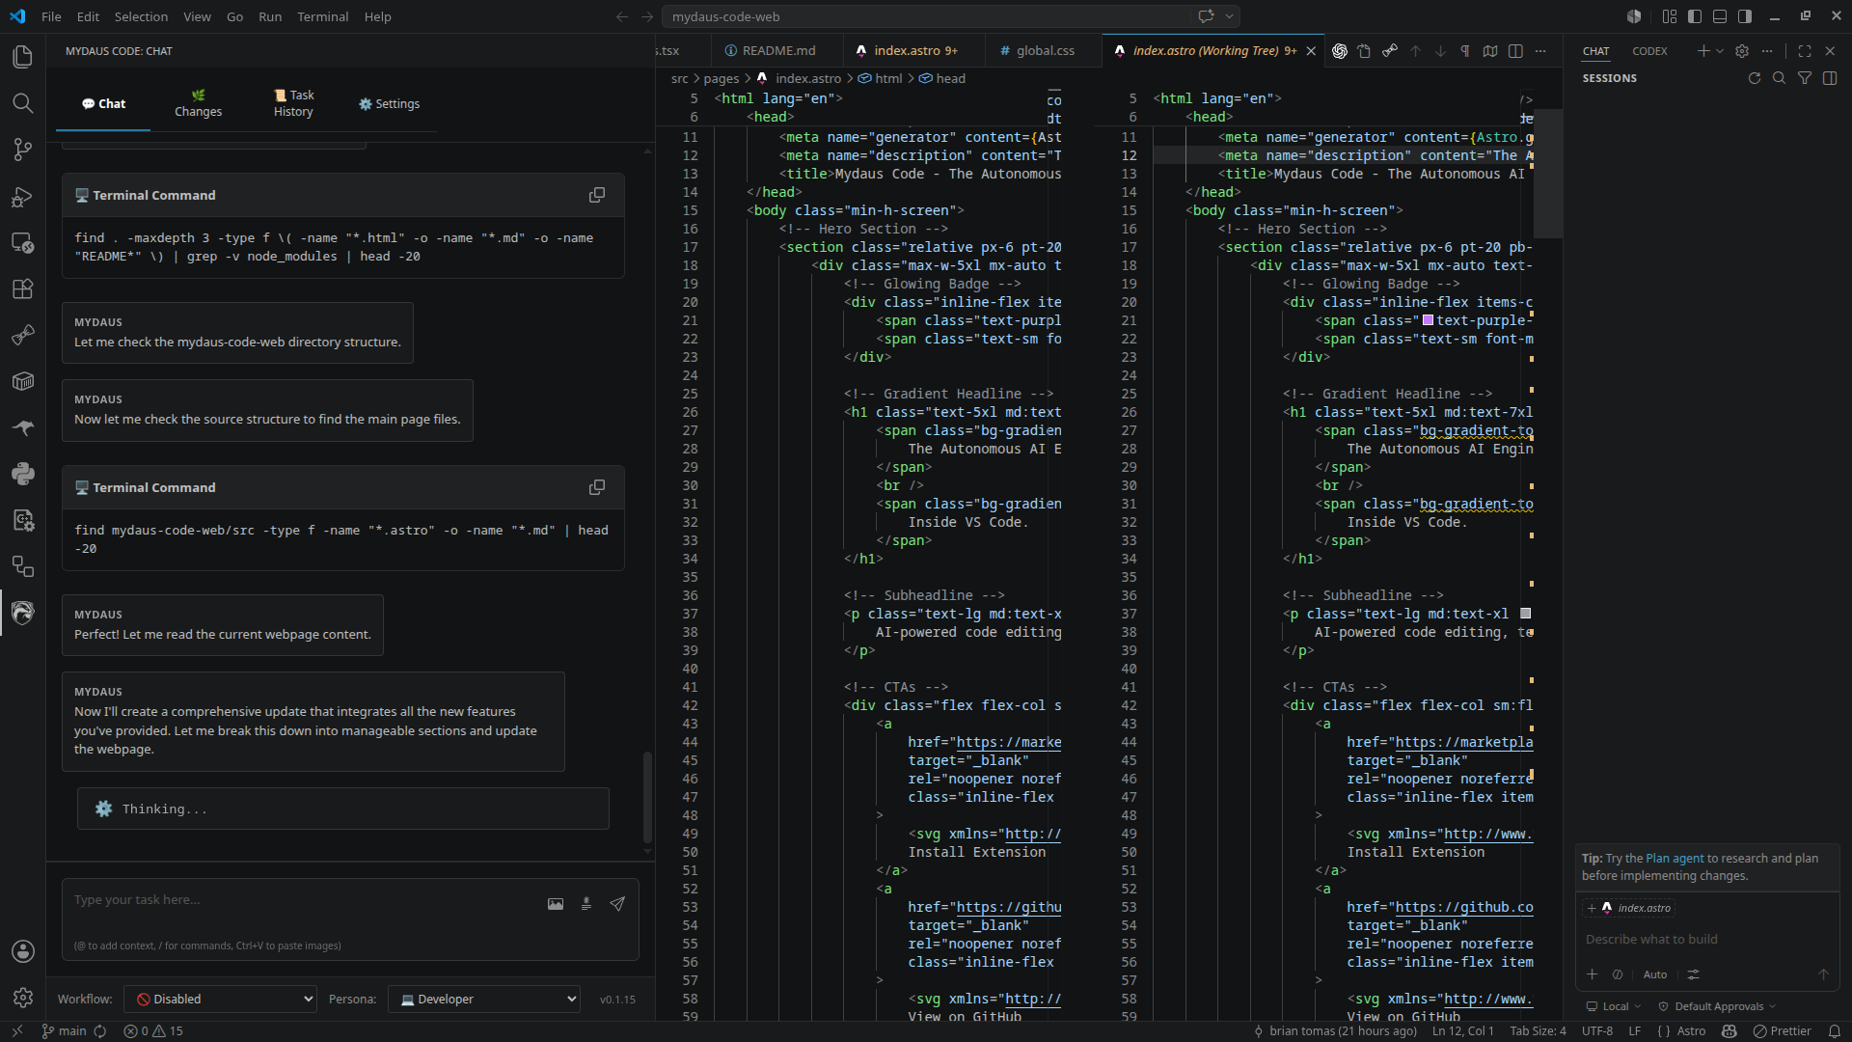This screenshot has width=1852, height=1042.
Task: Open the Local session target dropdown
Action: (1614, 1006)
